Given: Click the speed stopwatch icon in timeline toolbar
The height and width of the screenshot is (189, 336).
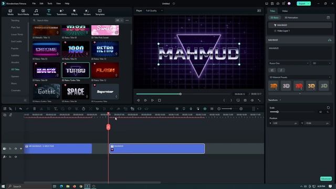Looking at the screenshot, I should coord(83,109).
